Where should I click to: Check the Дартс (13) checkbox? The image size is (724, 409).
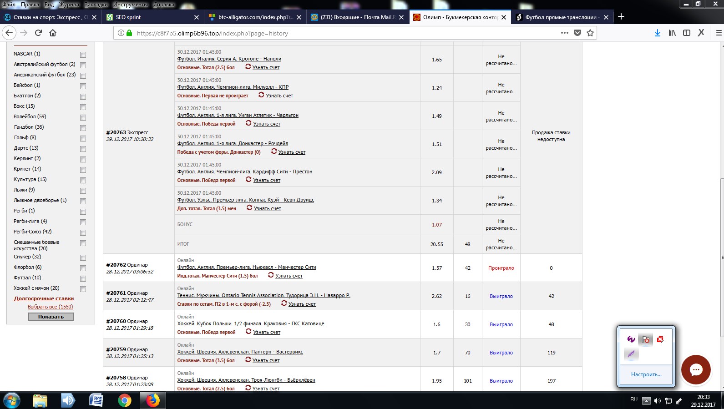click(x=83, y=149)
